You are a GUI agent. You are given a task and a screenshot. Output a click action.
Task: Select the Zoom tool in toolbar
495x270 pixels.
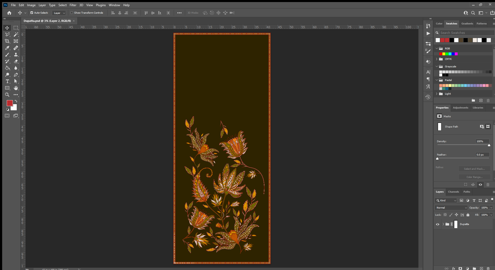[x=7, y=95]
